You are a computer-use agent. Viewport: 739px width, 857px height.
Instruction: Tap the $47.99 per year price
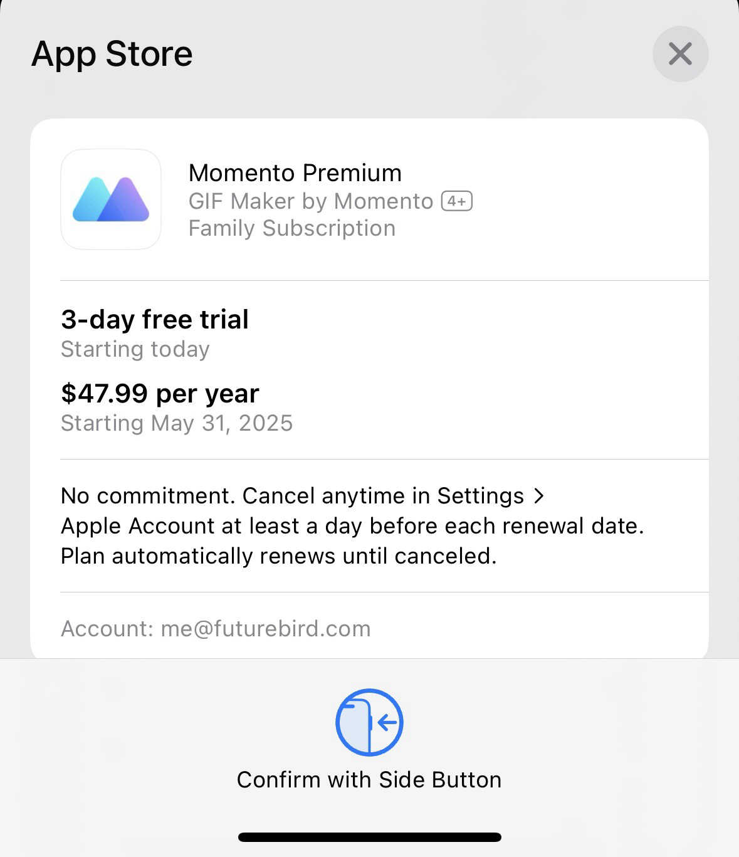[x=160, y=393]
